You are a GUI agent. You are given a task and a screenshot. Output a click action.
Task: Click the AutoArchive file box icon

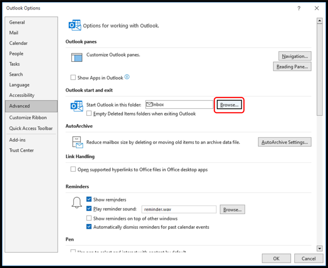(x=76, y=142)
